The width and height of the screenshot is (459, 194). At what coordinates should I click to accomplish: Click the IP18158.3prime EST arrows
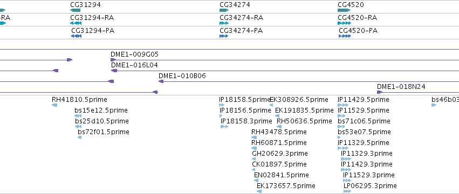224,127
